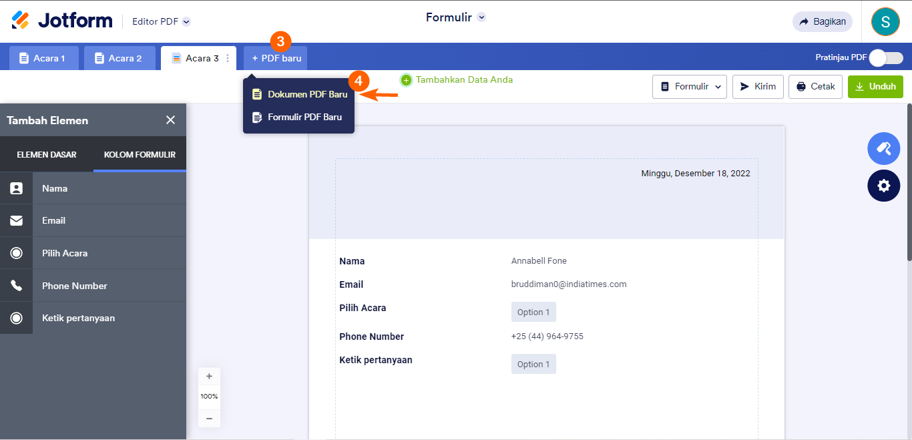Add the Phone Number field element

click(x=93, y=286)
